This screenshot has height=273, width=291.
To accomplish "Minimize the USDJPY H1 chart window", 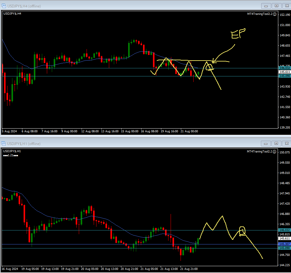I will tap(266, 143).
